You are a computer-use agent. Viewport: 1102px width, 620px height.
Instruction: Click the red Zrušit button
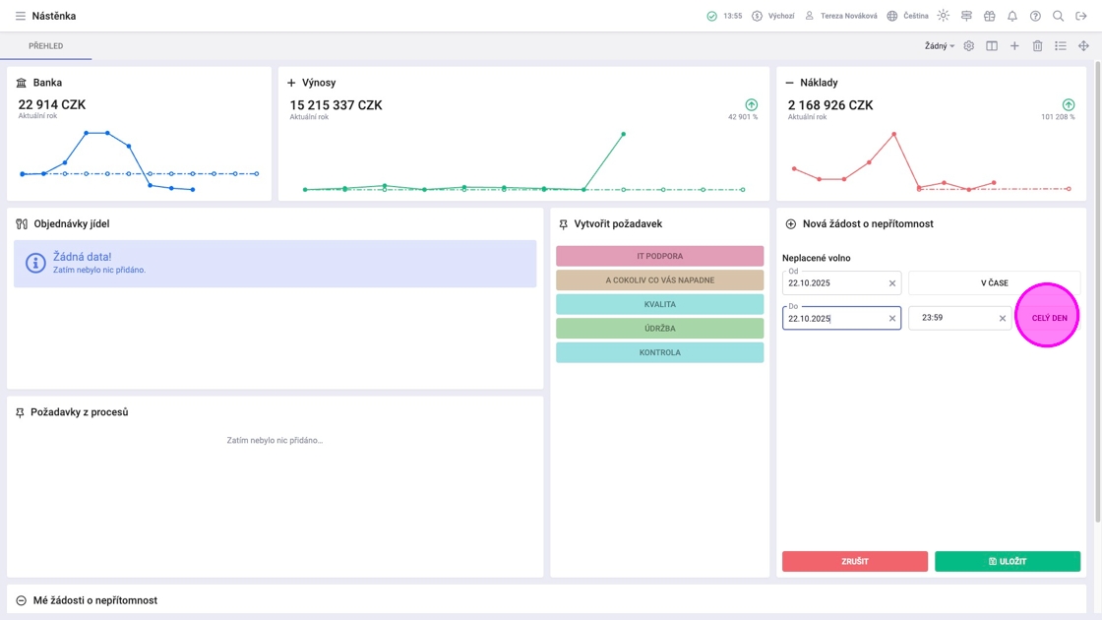point(855,561)
